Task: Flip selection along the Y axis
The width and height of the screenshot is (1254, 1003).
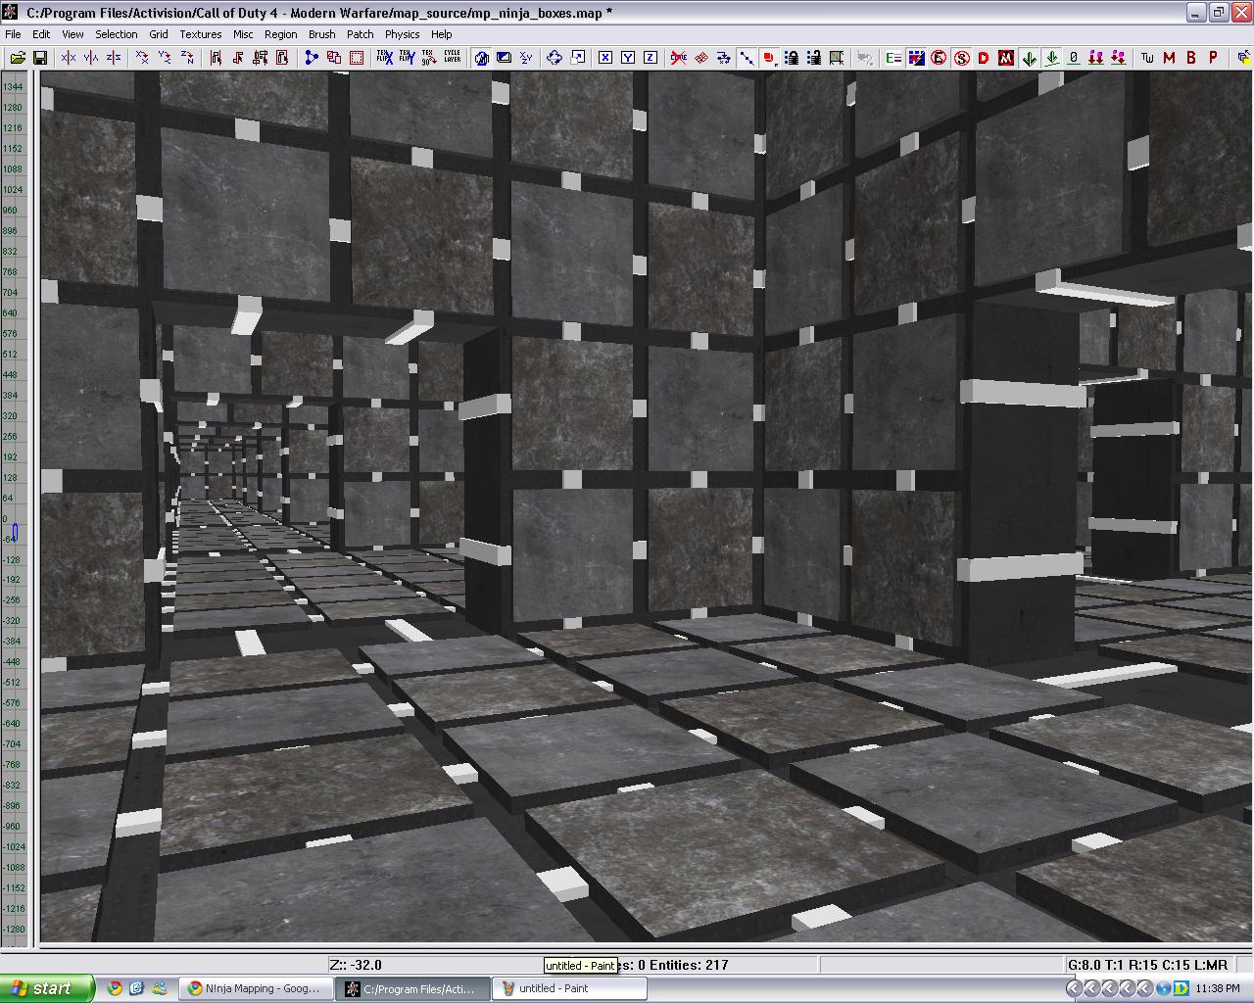Action: point(91,58)
